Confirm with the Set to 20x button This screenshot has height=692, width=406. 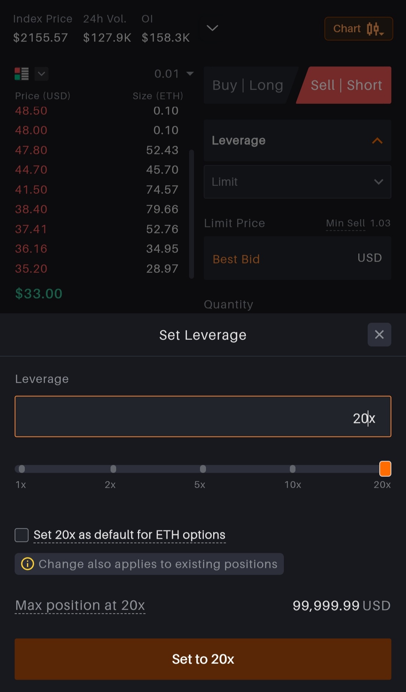tap(203, 659)
